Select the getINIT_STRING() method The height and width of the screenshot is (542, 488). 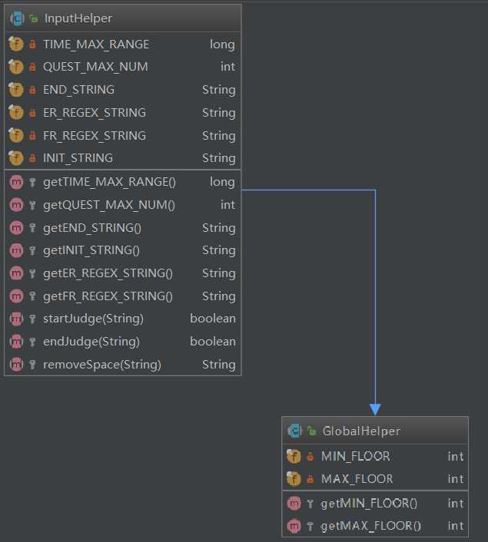coord(91,250)
